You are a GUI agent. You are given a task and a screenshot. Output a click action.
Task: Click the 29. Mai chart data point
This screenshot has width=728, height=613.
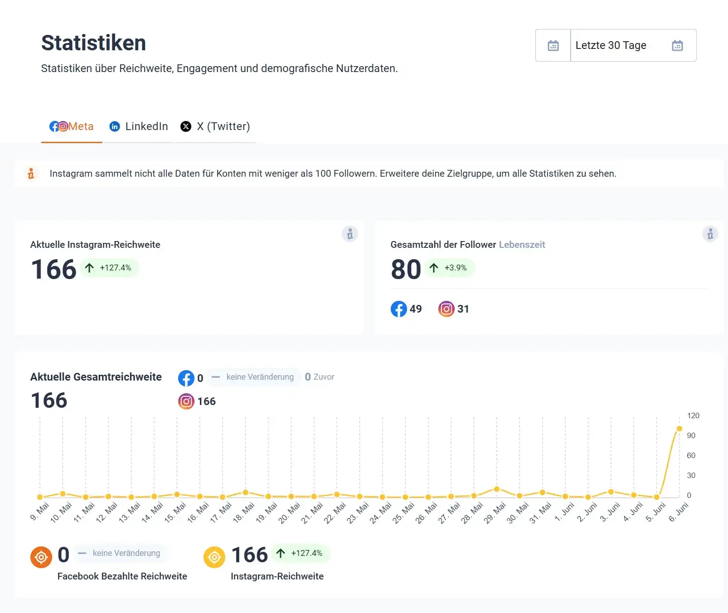pos(496,489)
